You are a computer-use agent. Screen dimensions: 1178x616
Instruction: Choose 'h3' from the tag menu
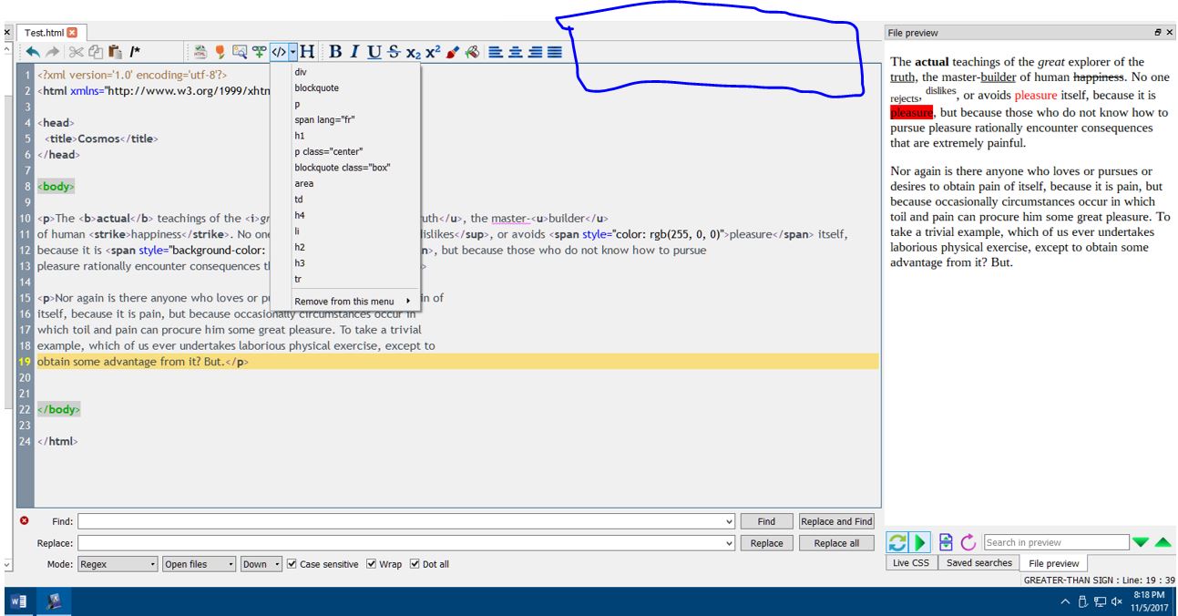pyautogui.click(x=300, y=263)
